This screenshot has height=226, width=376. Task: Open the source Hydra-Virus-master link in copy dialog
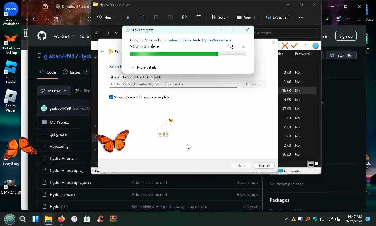tap(182, 40)
